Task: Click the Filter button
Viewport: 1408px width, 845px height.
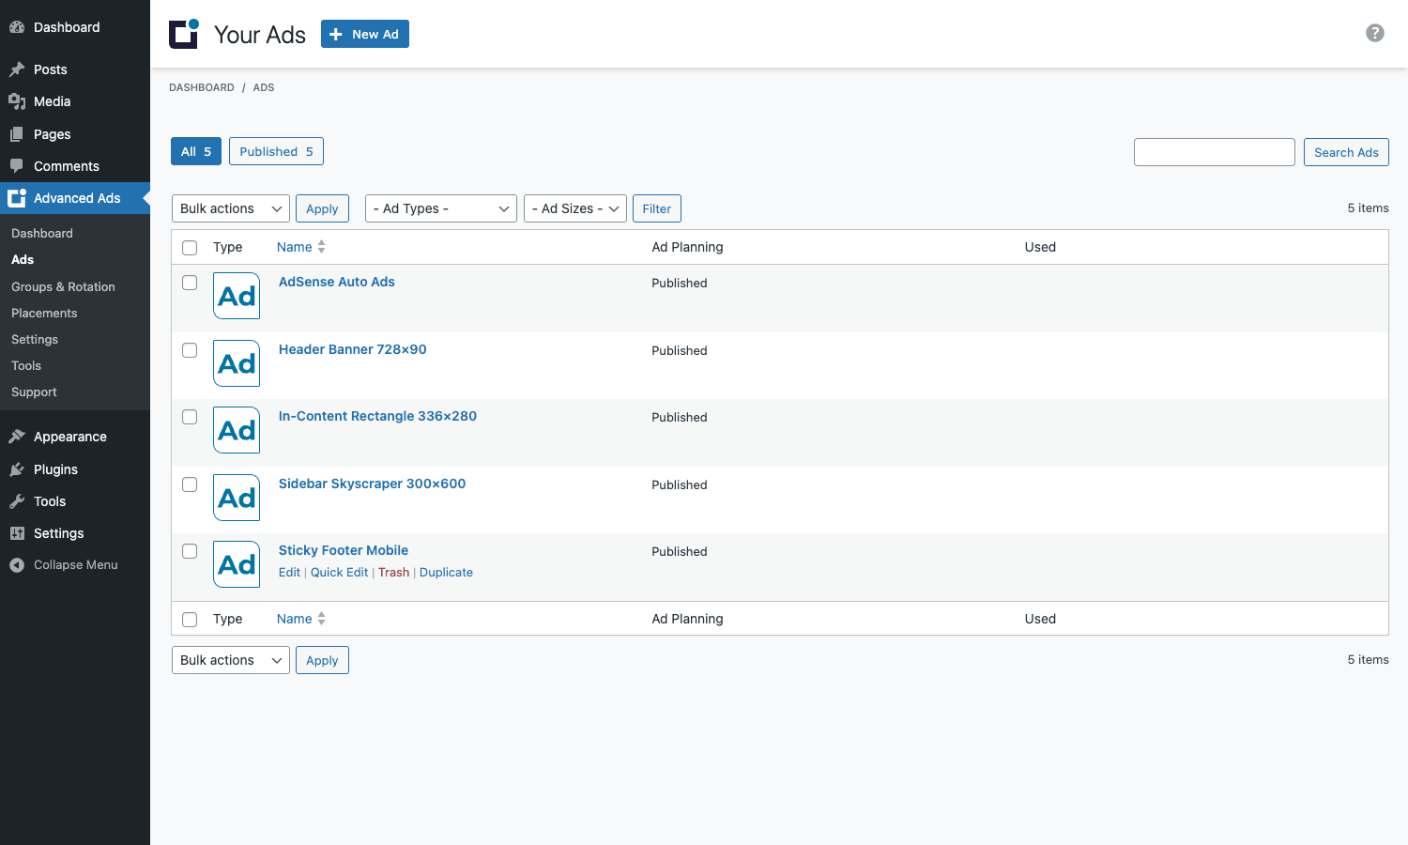Action: pos(657,208)
